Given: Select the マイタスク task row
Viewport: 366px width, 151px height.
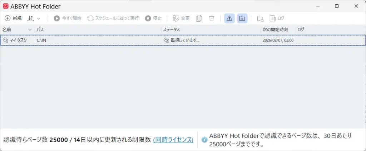Looking at the screenshot, I should (x=183, y=41).
